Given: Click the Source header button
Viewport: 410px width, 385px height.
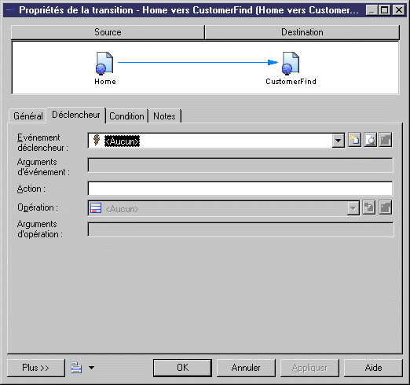Looking at the screenshot, I should click(108, 32).
